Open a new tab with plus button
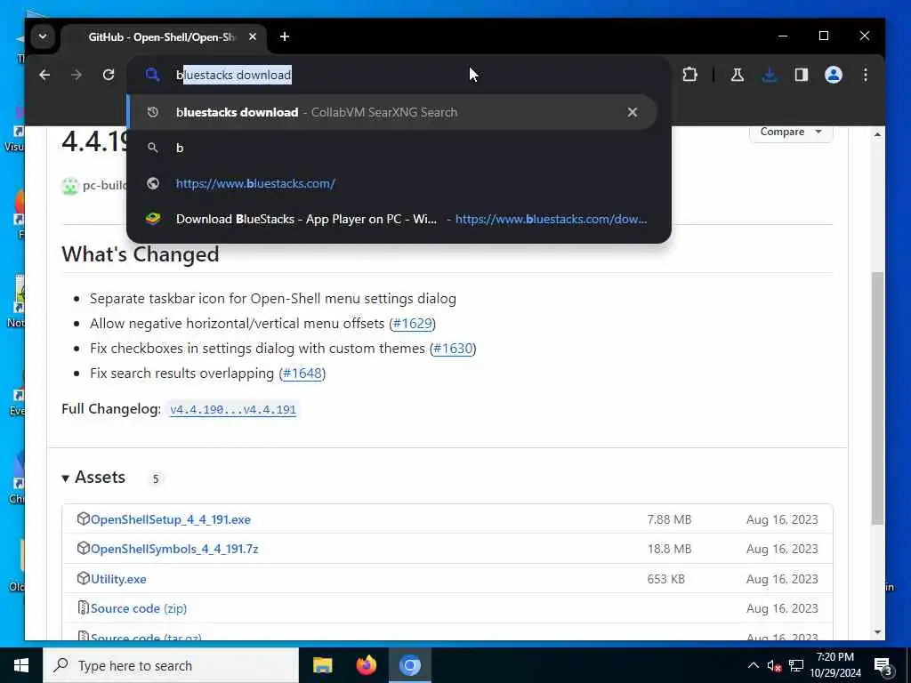This screenshot has height=683, width=911. pyautogui.click(x=284, y=36)
